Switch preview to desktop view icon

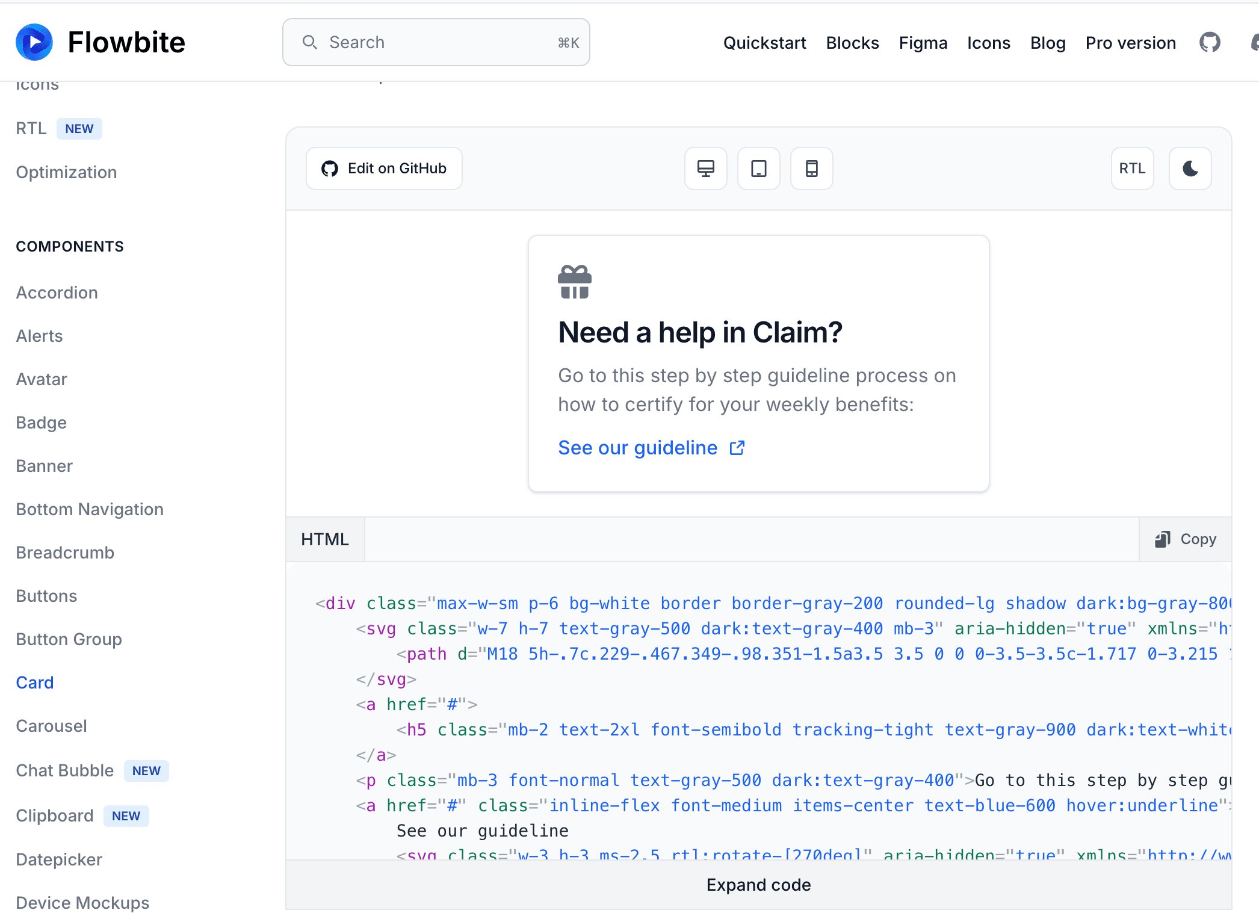705,169
